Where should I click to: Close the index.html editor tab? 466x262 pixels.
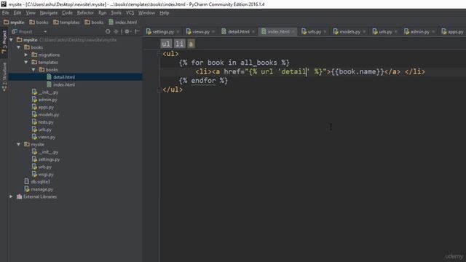[293, 32]
